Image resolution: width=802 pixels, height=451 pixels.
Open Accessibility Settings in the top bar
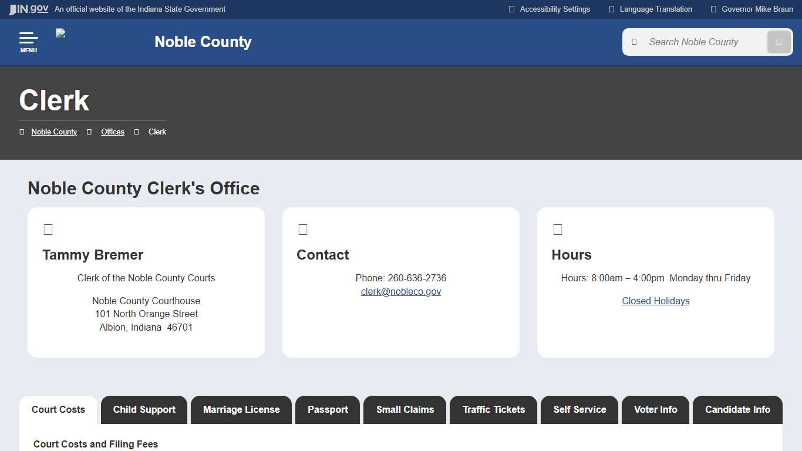tap(548, 9)
